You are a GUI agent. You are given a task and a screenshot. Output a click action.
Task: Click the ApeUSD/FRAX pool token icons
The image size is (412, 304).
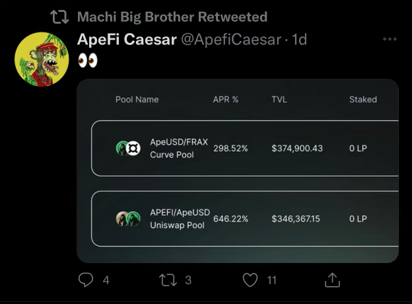128,148
